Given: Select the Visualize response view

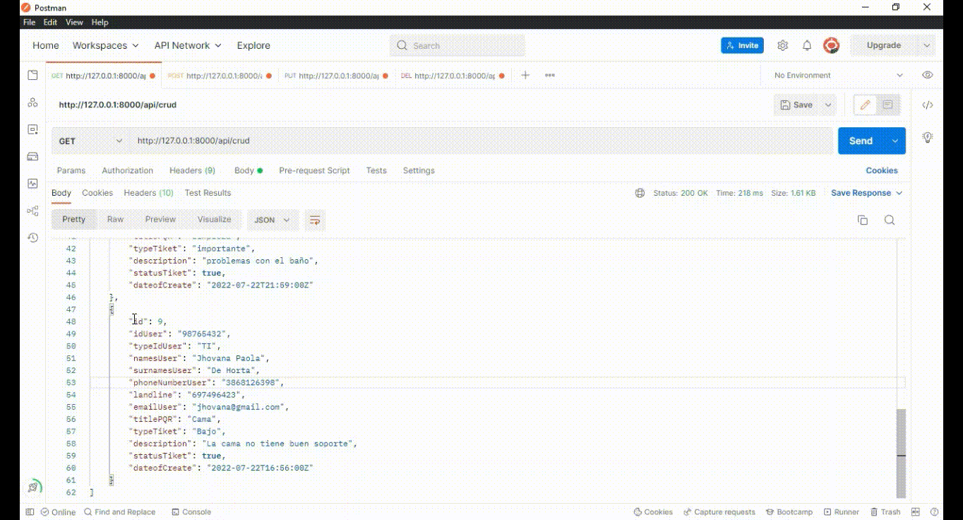Looking at the screenshot, I should 214,220.
